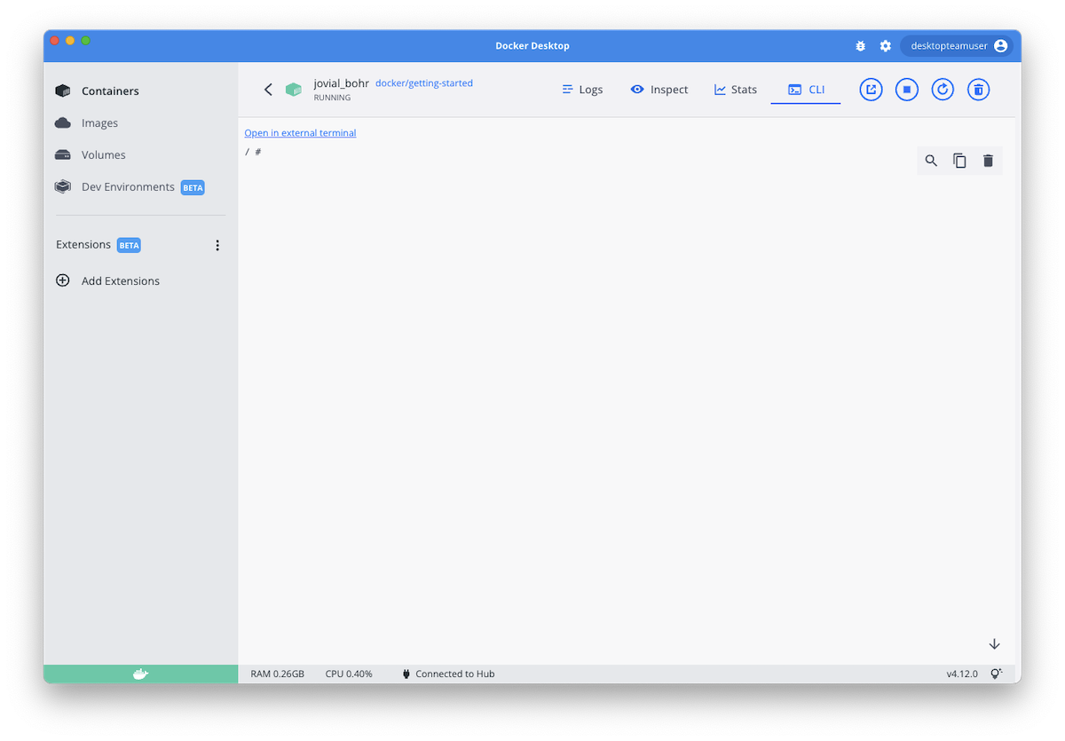Screen dimensions: 1065x741
Task: Copy the terminal contents
Action: coord(959,161)
